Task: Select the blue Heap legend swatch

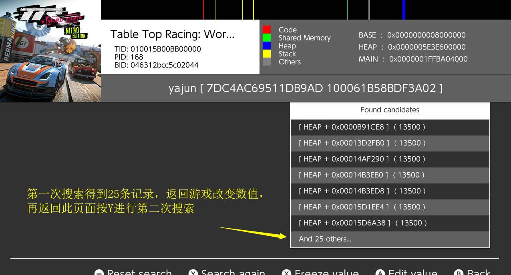Action: click(x=267, y=46)
